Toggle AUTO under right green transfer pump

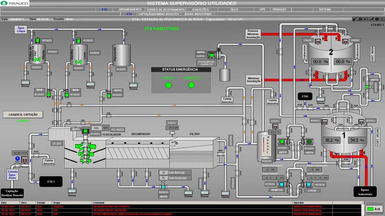[309, 153]
